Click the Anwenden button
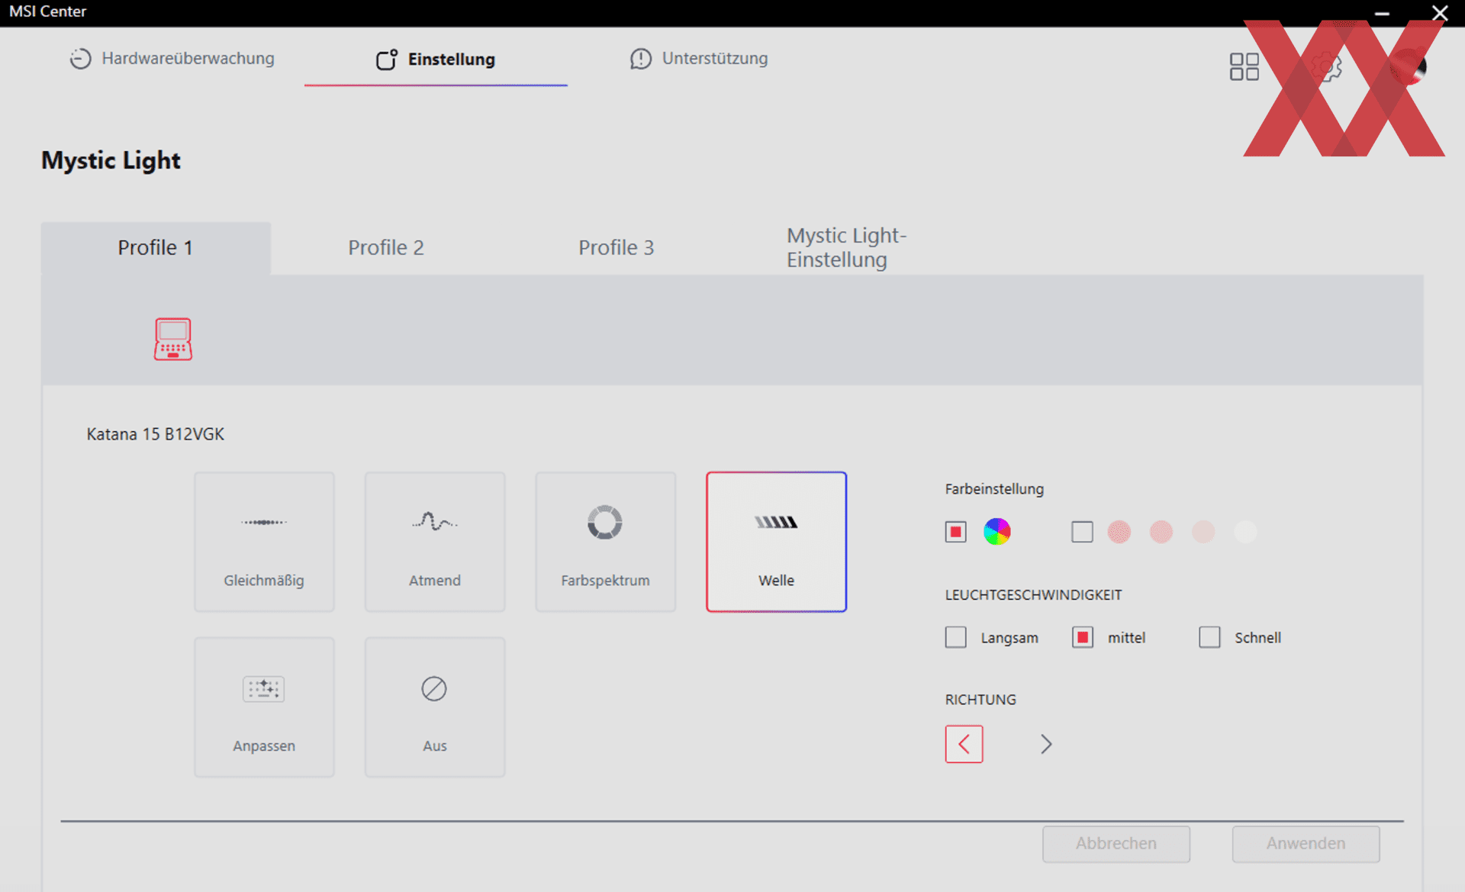Viewport: 1465px width, 892px height. coord(1306,844)
